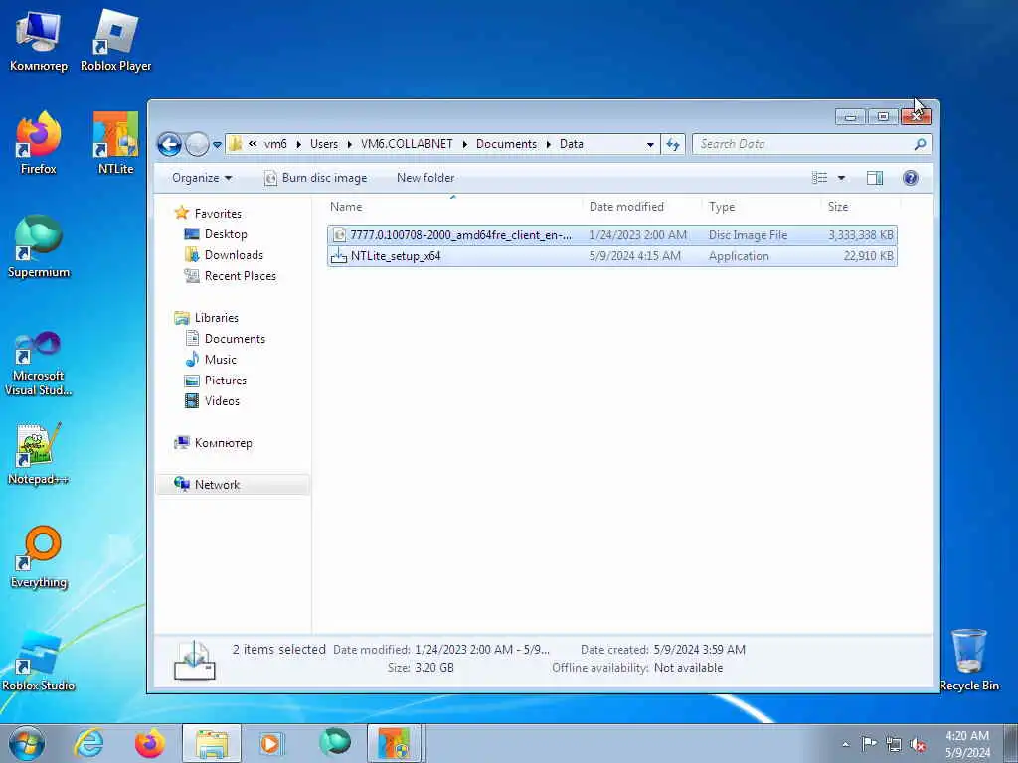The width and height of the screenshot is (1018, 763).
Task: Open Pictures library
Action: [226, 381]
